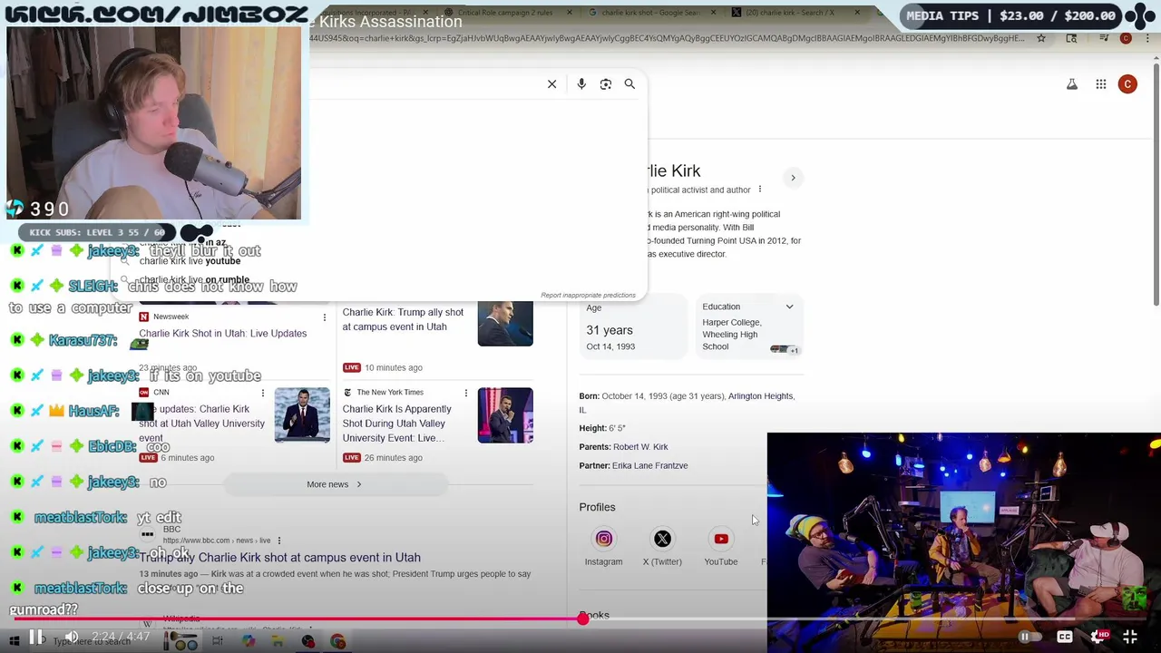Open the BBC Trump ally Charlie Kirk shot result
The width and height of the screenshot is (1161, 653).
click(x=280, y=558)
